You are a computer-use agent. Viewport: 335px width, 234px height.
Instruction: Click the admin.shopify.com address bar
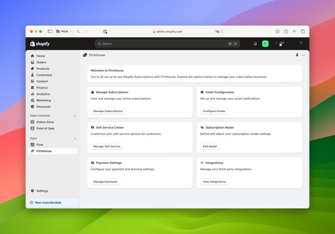click(167, 31)
